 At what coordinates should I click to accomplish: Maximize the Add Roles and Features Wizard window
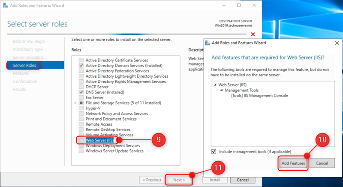coord(239,5)
